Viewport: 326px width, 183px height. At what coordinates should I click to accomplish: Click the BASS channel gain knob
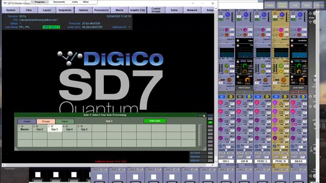[x=300, y=15]
